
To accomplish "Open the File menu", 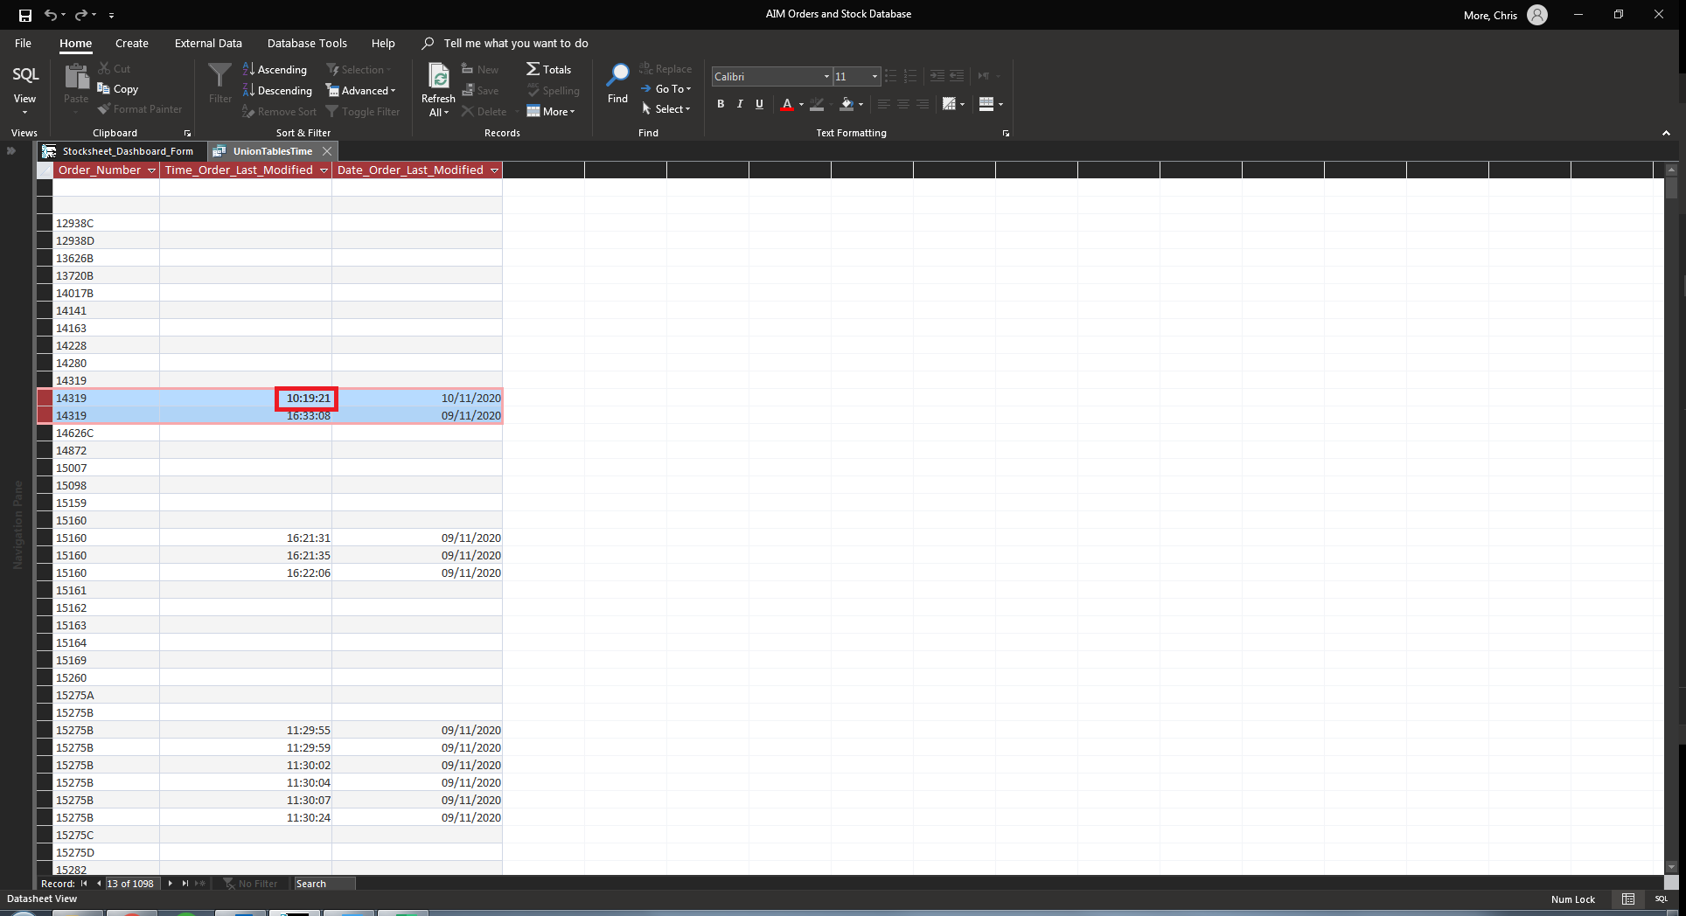I will coord(24,43).
